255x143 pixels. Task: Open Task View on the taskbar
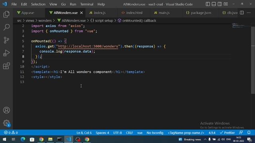(14, 139)
